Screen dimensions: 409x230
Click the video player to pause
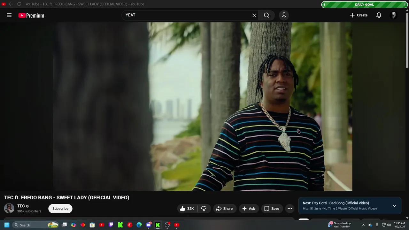tap(203, 106)
